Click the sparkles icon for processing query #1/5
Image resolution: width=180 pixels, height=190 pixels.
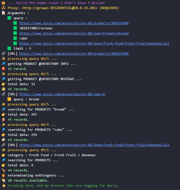(x=3, y=59)
